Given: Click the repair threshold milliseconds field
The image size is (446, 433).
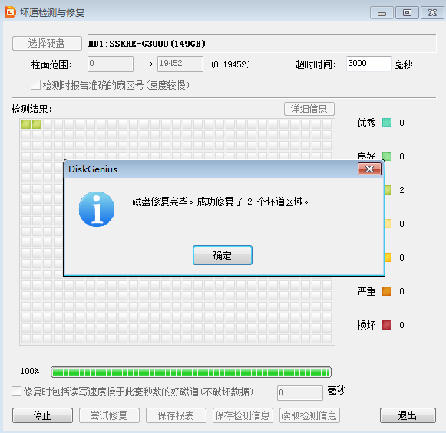Looking at the screenshot, I should 300,393.
